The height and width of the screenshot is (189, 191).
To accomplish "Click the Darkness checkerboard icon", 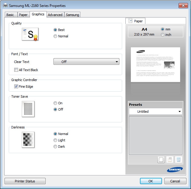I will [x=28, y=140].
